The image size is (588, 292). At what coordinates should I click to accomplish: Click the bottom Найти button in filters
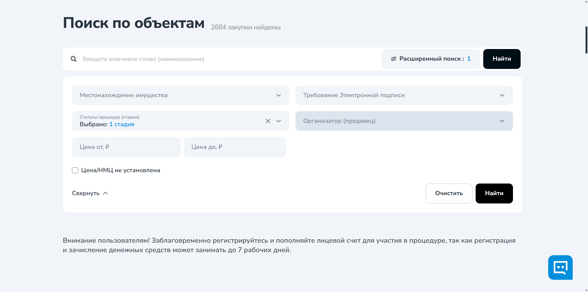(494, 193)
